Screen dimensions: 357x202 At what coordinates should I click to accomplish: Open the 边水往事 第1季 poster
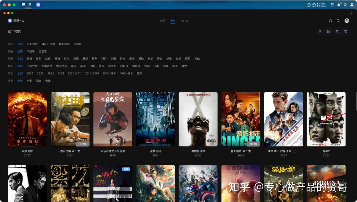click(70, 119)
